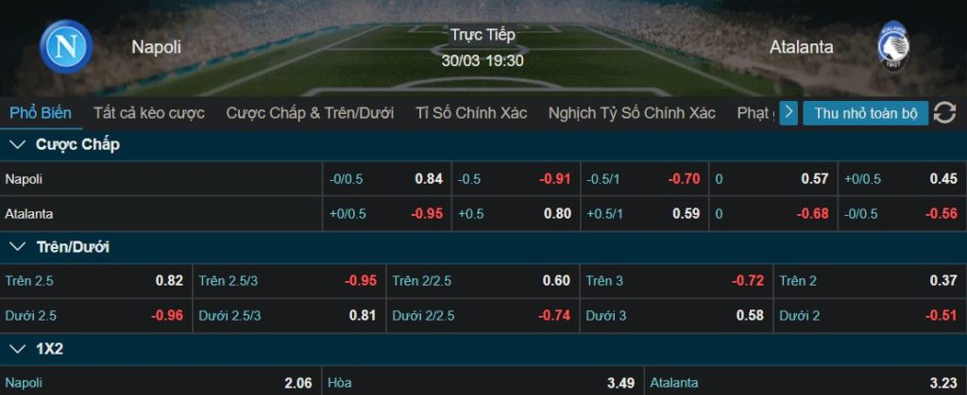This screenshot has width=967, height=395.
Task: Open the Cược Chấp & Trên/Dưới tab
Action: pos(310,113)
